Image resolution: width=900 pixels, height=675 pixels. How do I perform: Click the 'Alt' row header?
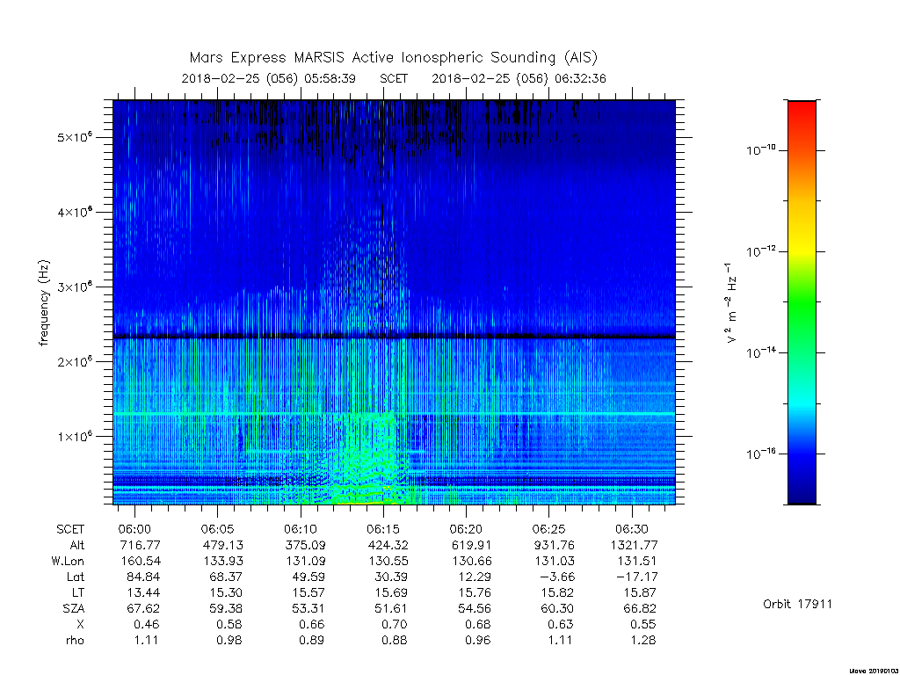(x=76, y=545)
